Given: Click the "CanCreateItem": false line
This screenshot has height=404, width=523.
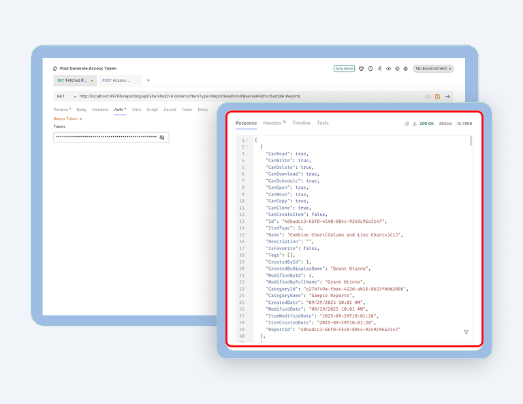Looking at the screenshot, I should tap(296, 215).
